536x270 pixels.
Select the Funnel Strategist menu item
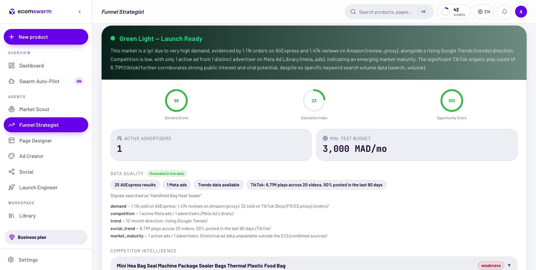[x=46, y=125]
